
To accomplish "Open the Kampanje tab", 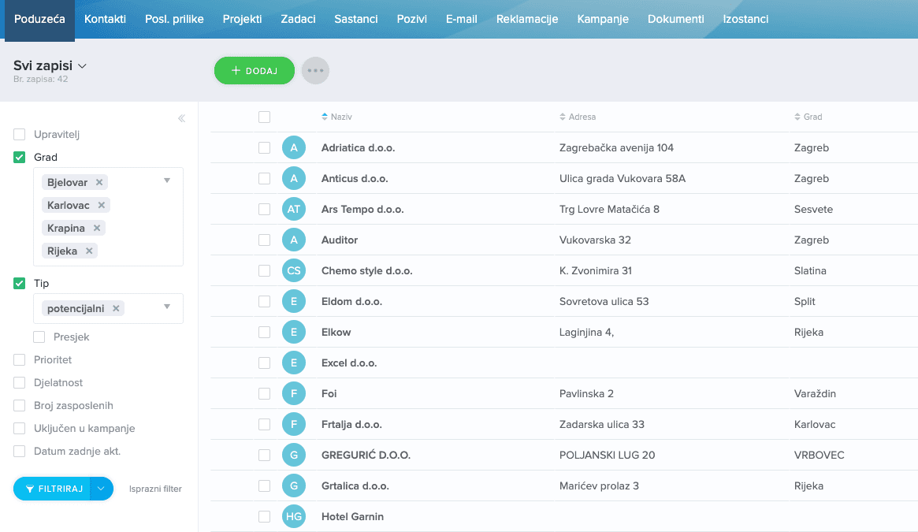I will pyautogui.click(x=603, y=20).
